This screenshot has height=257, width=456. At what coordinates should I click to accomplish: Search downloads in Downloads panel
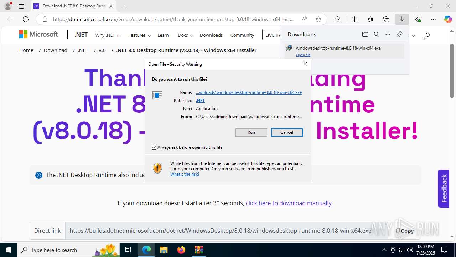click(376, 34)
